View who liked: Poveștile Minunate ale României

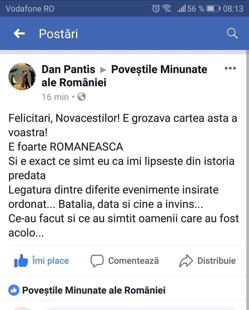pos(94,290)
